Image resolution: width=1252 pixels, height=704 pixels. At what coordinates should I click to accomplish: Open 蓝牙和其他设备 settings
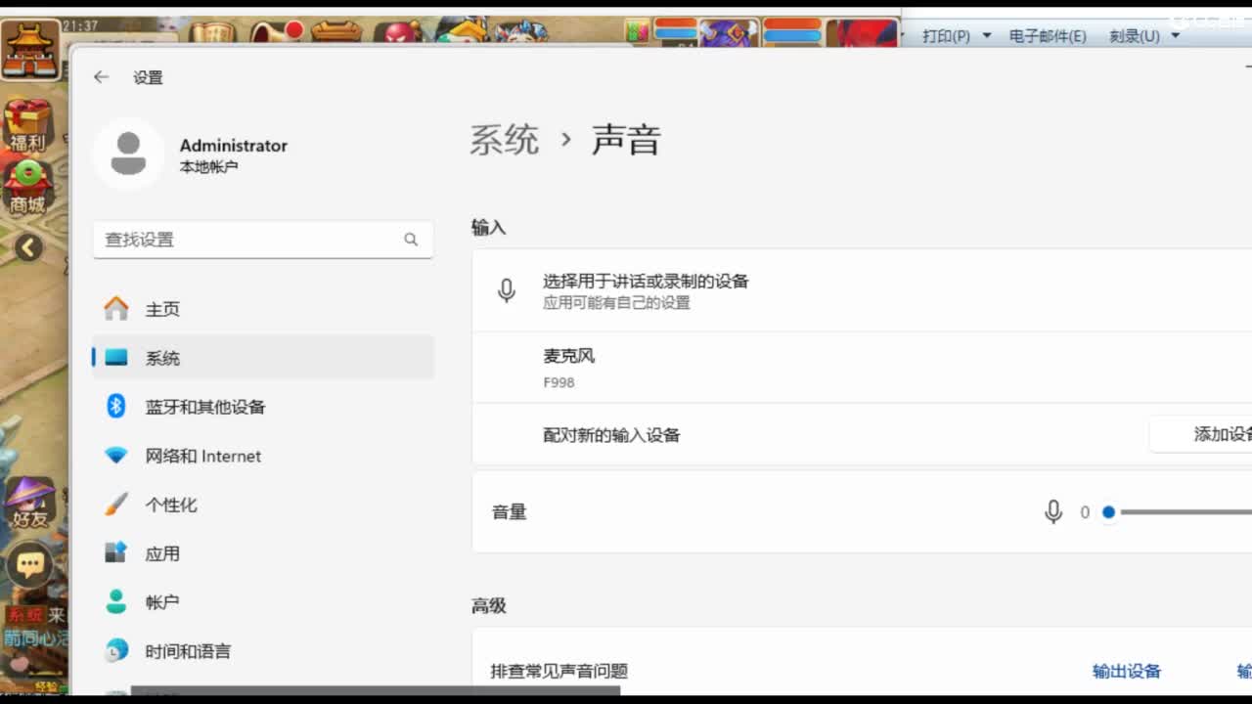coord(263,407)
